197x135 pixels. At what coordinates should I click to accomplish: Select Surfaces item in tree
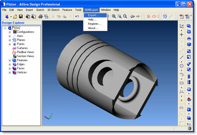pos(22,48)
